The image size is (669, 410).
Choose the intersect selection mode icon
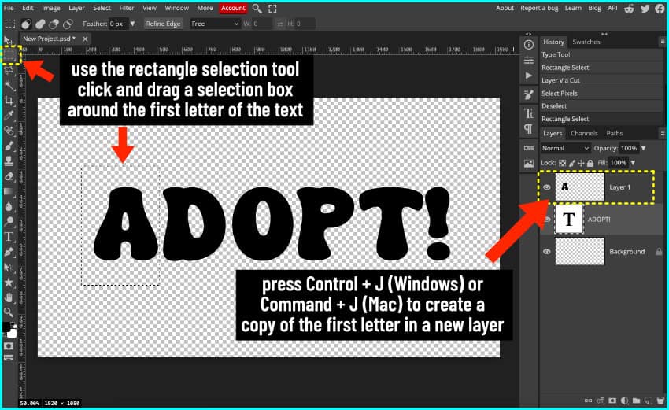68,24
